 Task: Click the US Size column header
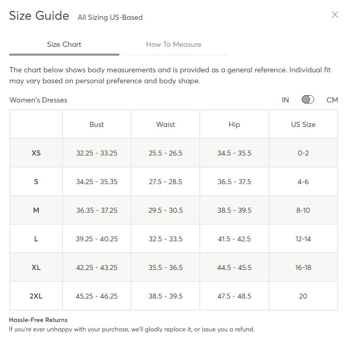pyautogui.click(x=303, y=124)
